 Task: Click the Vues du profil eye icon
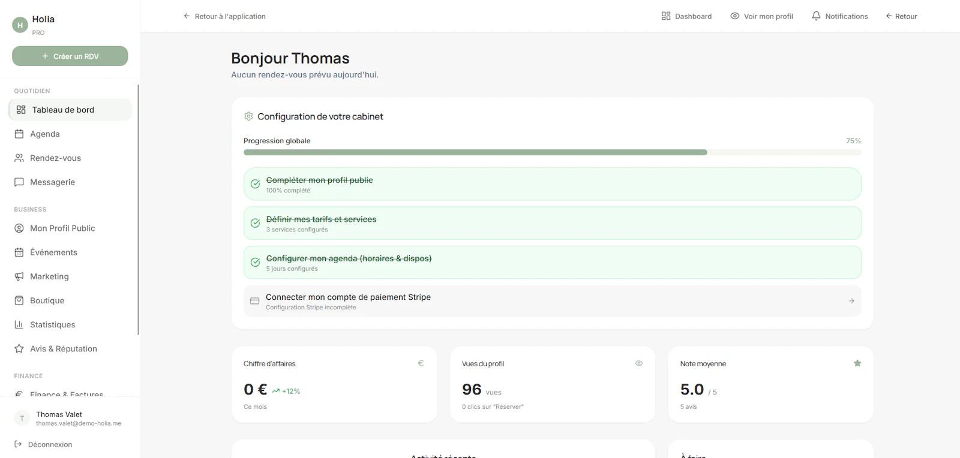pos(639,363)
